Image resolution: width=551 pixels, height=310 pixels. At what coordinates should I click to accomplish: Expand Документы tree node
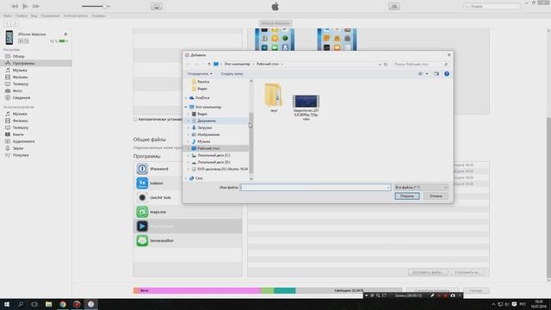coord(189,121)
